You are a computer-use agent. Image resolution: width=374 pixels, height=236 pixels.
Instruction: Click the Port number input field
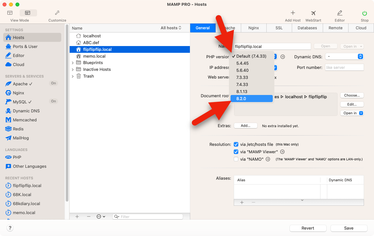click(344, 68)
